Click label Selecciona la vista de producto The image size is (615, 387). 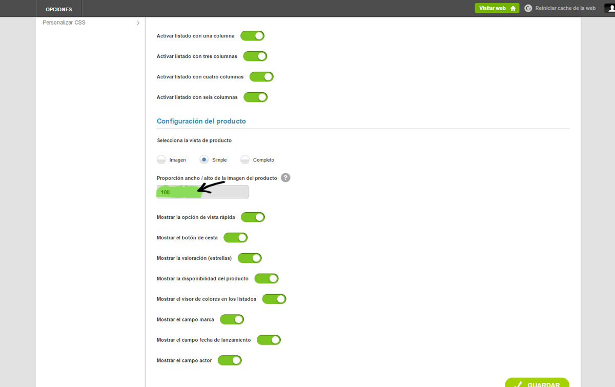(194, 140)
